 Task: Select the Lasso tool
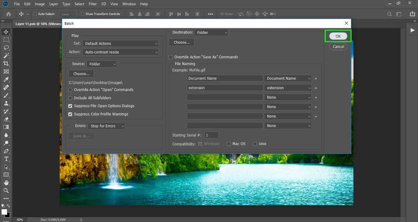(6, 47)
